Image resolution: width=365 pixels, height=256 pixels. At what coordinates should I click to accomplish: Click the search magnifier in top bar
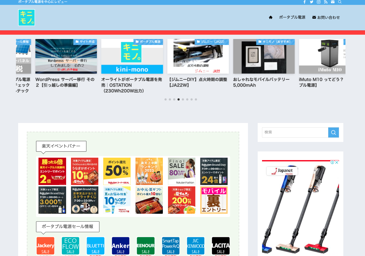(340, 2)
